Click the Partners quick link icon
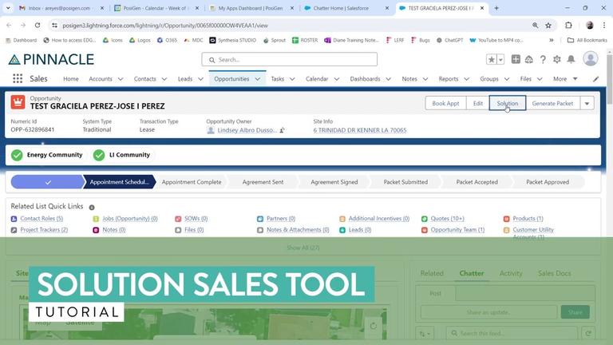 click(x=260, y=219)
